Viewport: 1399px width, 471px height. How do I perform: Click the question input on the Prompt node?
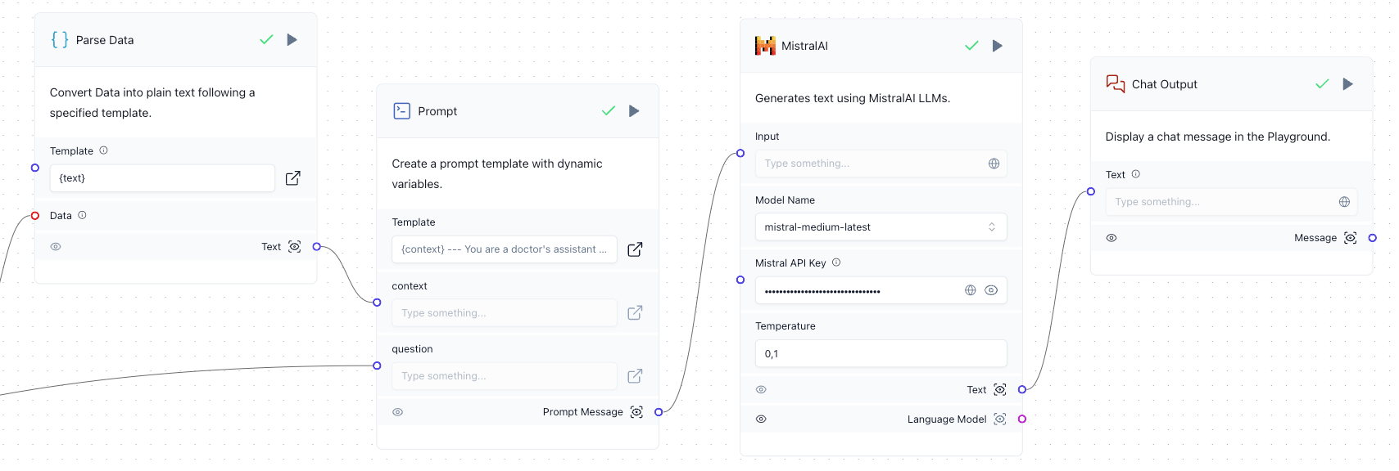coord(504,375)
